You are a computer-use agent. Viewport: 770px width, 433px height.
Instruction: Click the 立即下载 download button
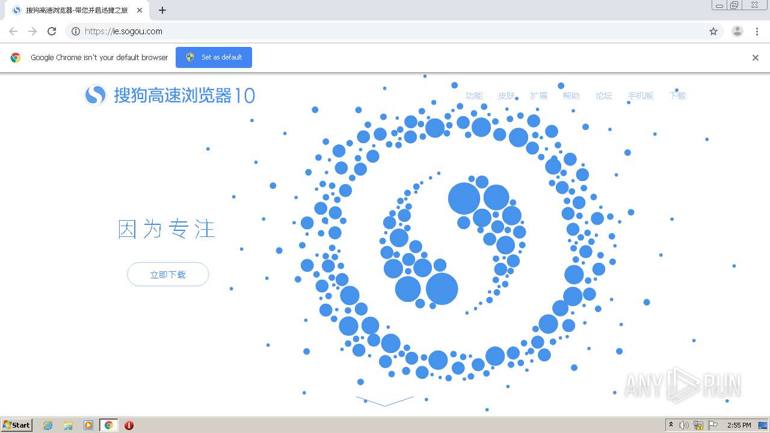[x=168, y=274]
